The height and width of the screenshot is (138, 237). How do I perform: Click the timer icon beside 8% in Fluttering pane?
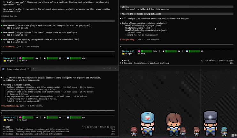45,58
